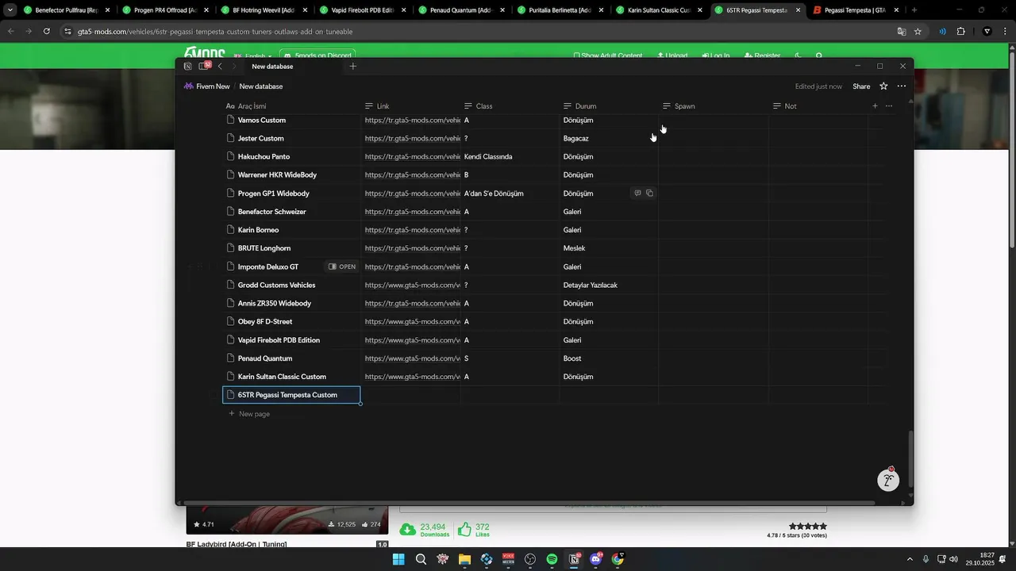The image size is (1016, 571).
Task: Bookmark the page with Chrome's star icon
Action: pos(918,32)
